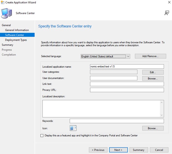172x154 pixels.
Task: Click the description box scroll-down arrow
Action: (162, 115)
